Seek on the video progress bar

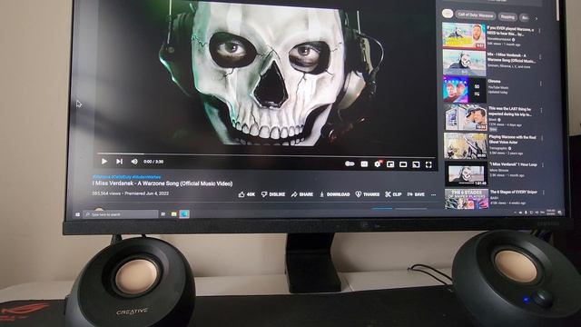click(266, 154)
